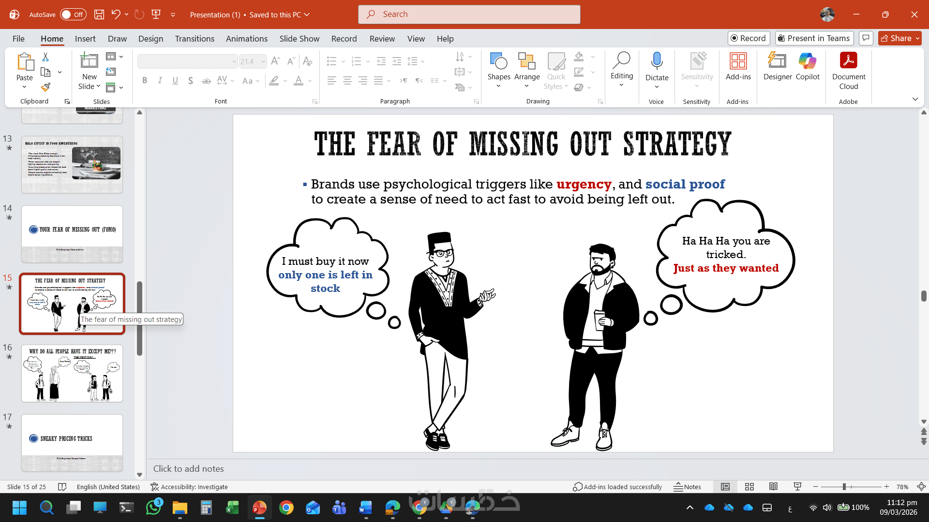This screenshot has height=522, width=929.
Task: Click the Present in Teams button
Action: click(x=814, y=38)
